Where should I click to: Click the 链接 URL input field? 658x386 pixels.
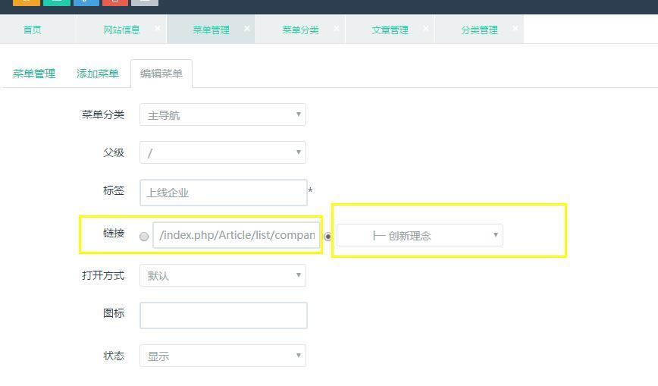(x=237, y=235)
